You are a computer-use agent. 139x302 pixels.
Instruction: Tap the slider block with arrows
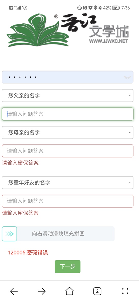[x=10, y=234]
